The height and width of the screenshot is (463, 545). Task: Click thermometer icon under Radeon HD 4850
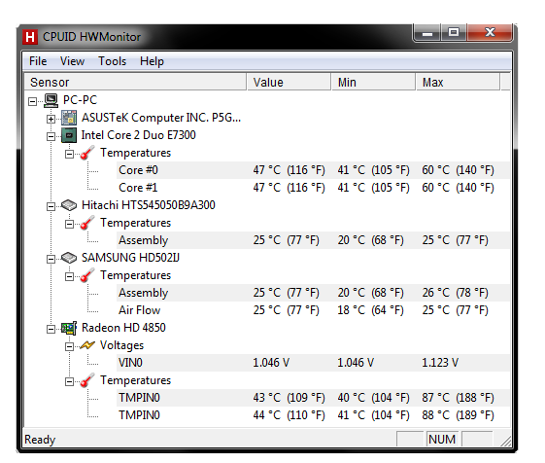(86, 380)
